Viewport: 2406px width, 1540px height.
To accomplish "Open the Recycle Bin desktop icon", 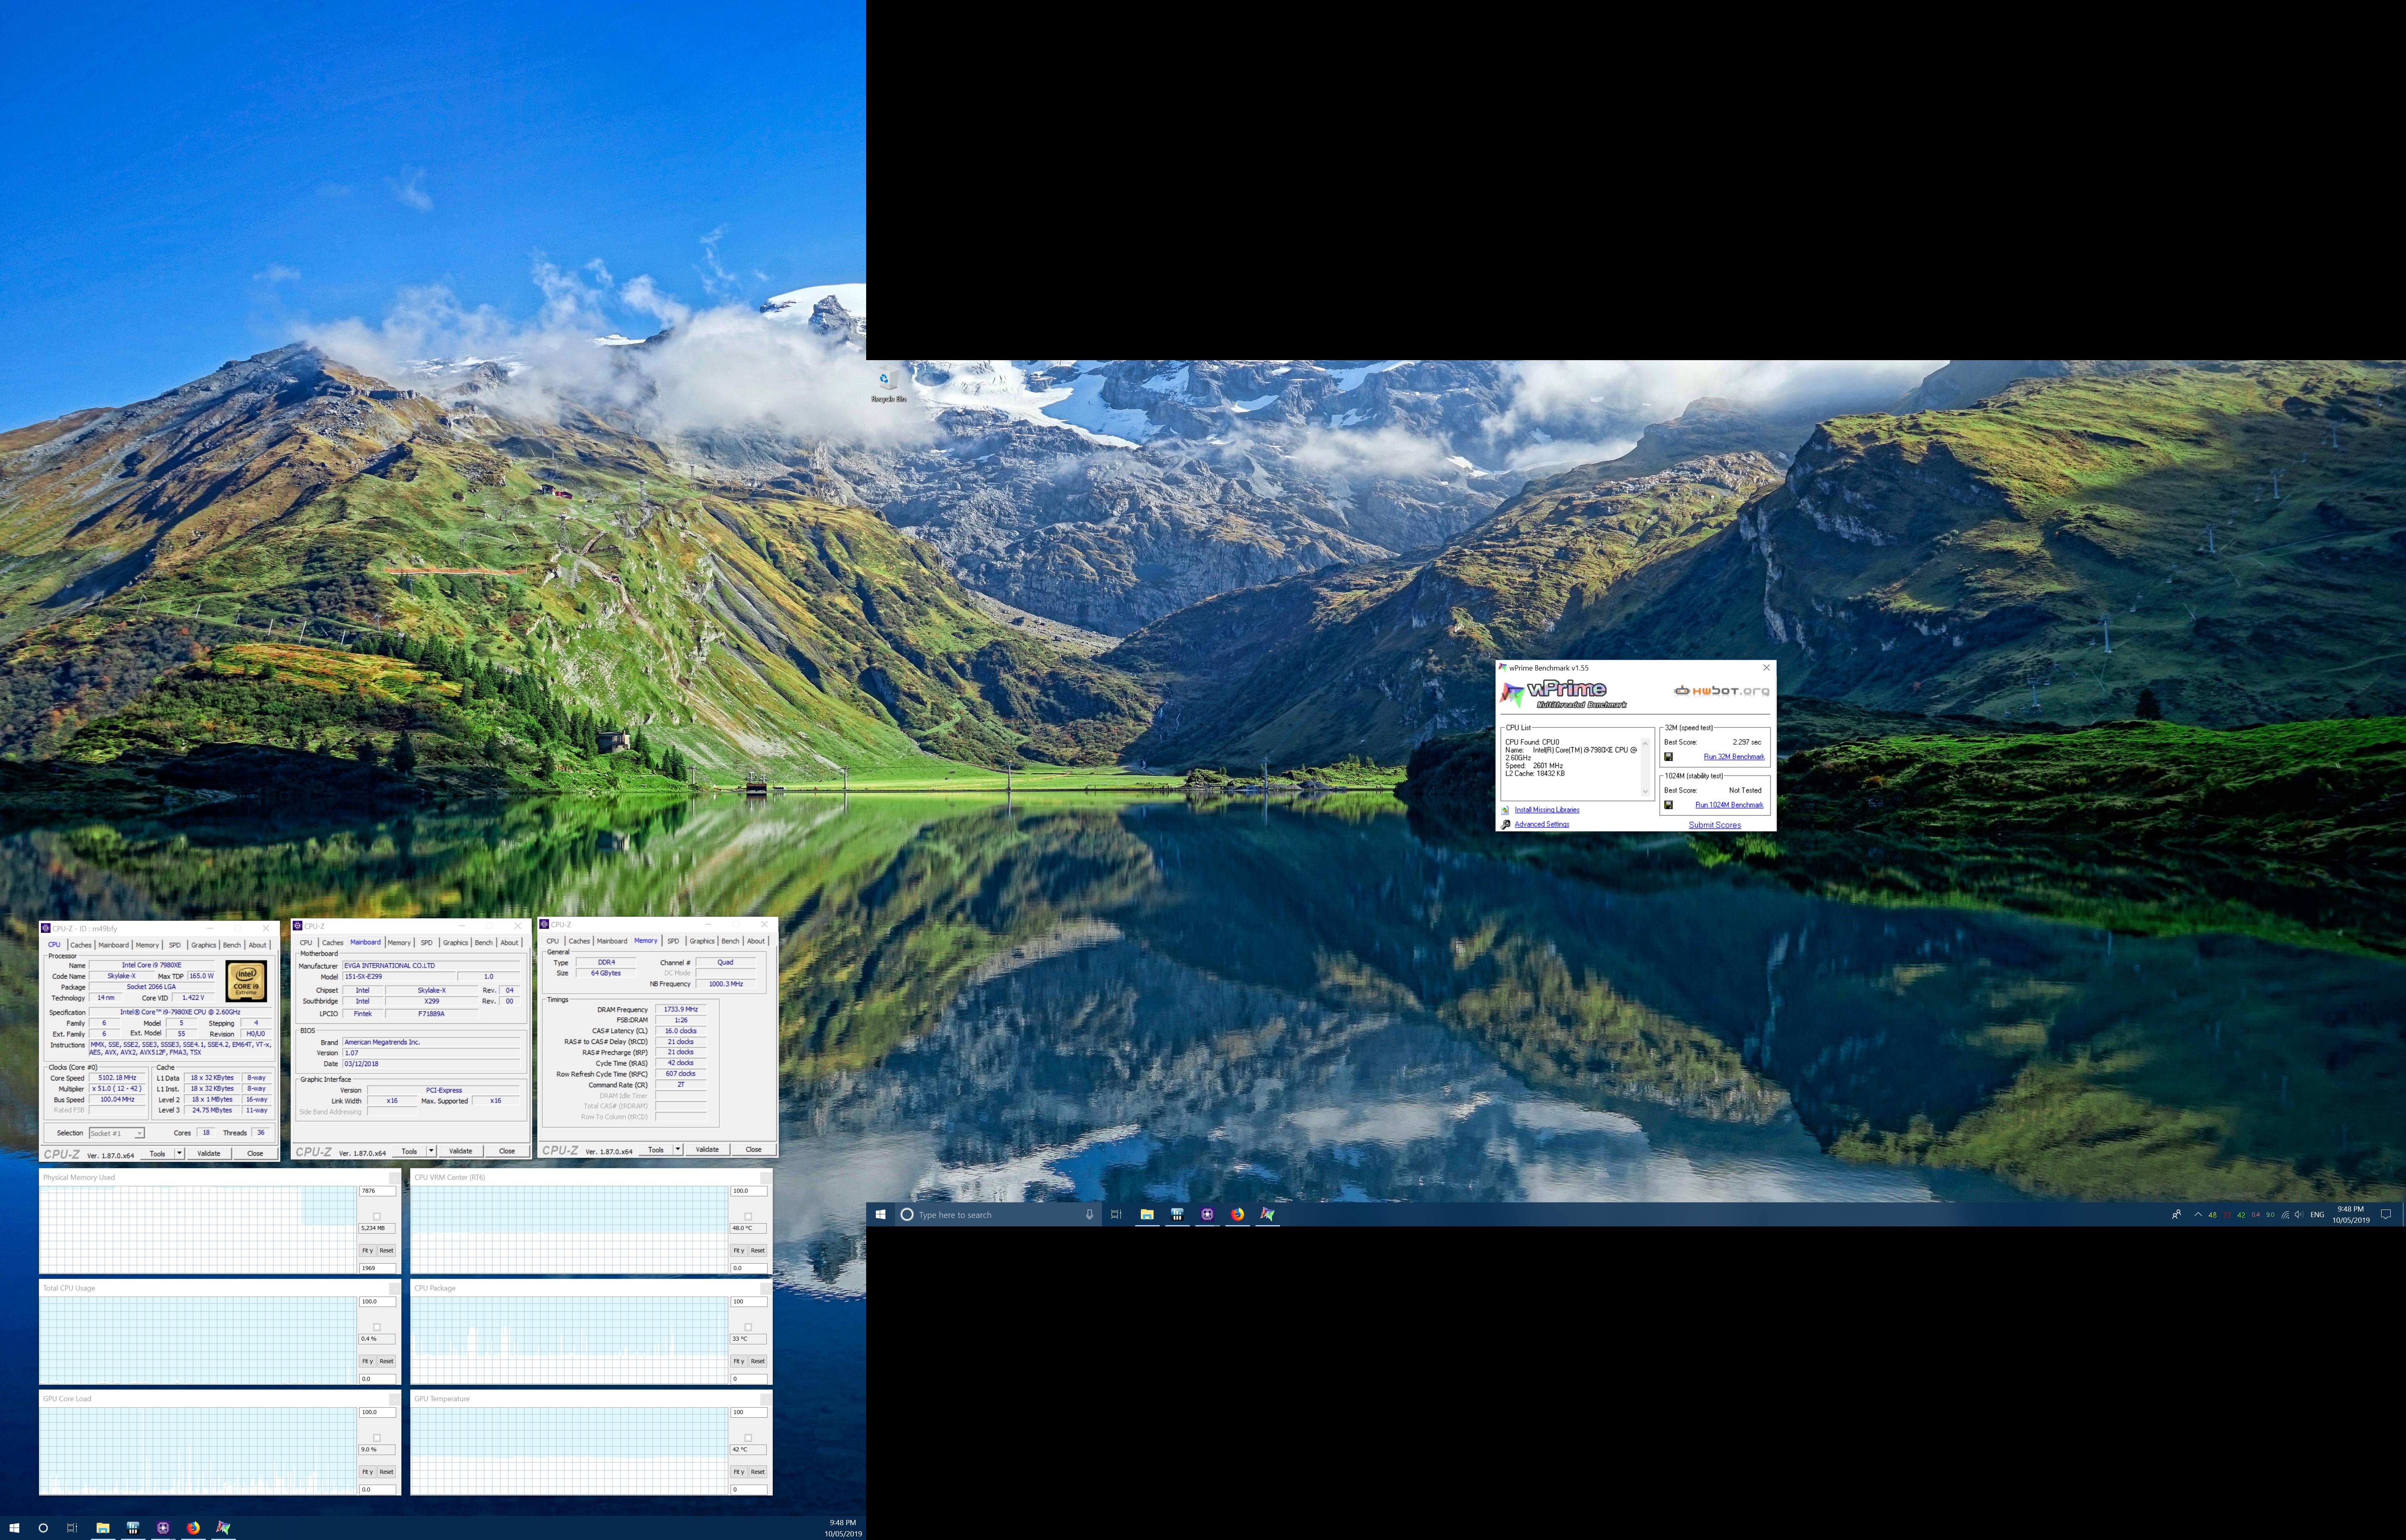I will tap(888, 385).
